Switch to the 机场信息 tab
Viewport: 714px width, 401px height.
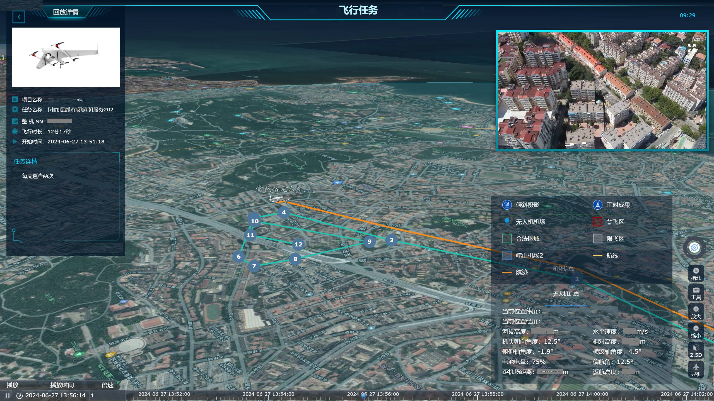click(x=563, y=269)
